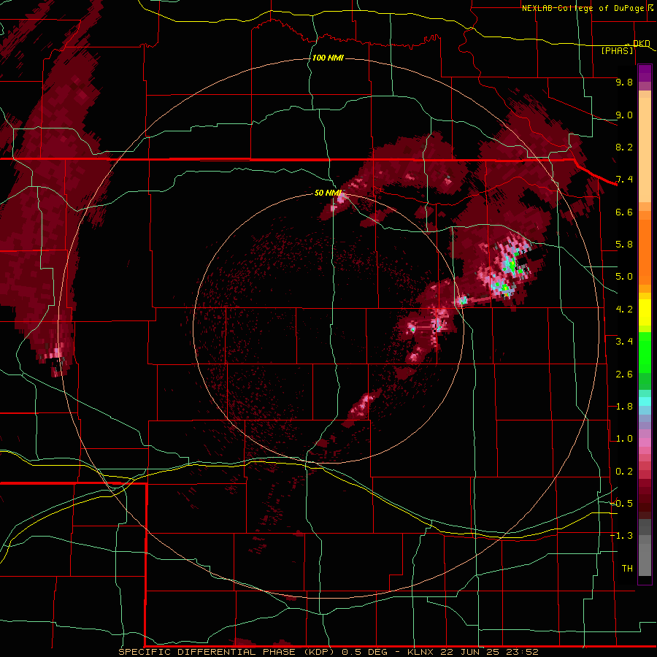
Task: Click the 7.4 scale value
Action: (624, 180)
